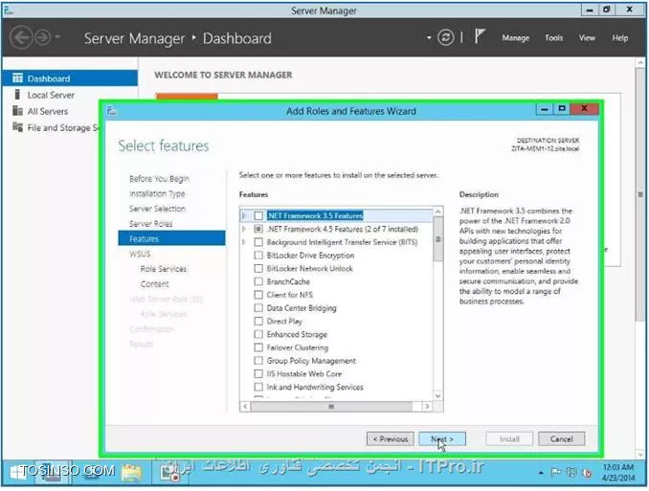Click the taskbar clock showing 12:03 AM
Image resolution: width=649 pixels, height=491 pixels.
pyautogui.click(x=618, y=473)
